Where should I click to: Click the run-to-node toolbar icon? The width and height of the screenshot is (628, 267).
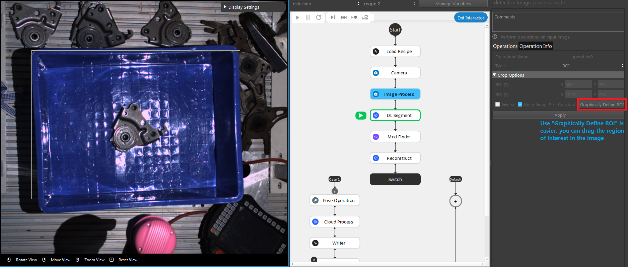354,17
